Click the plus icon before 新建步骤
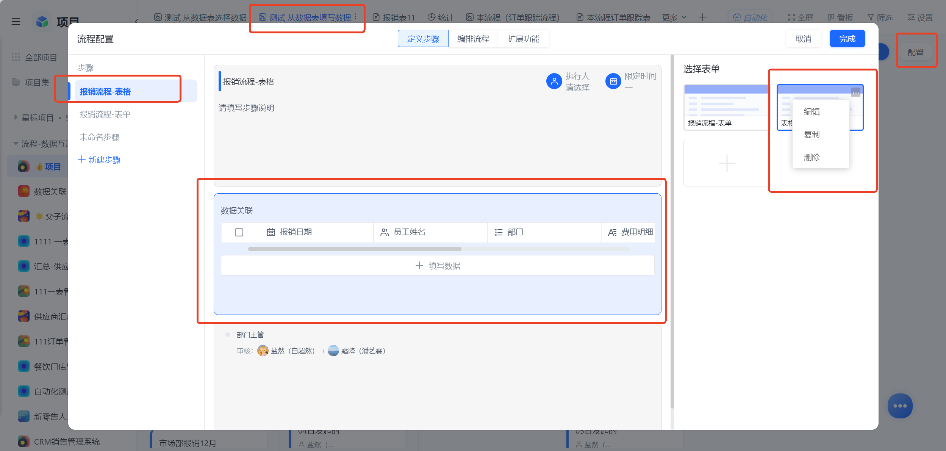 click(81, 159)
